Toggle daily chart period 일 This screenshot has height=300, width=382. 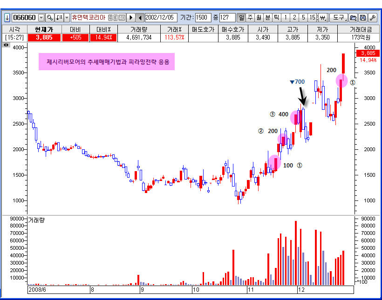241,18
